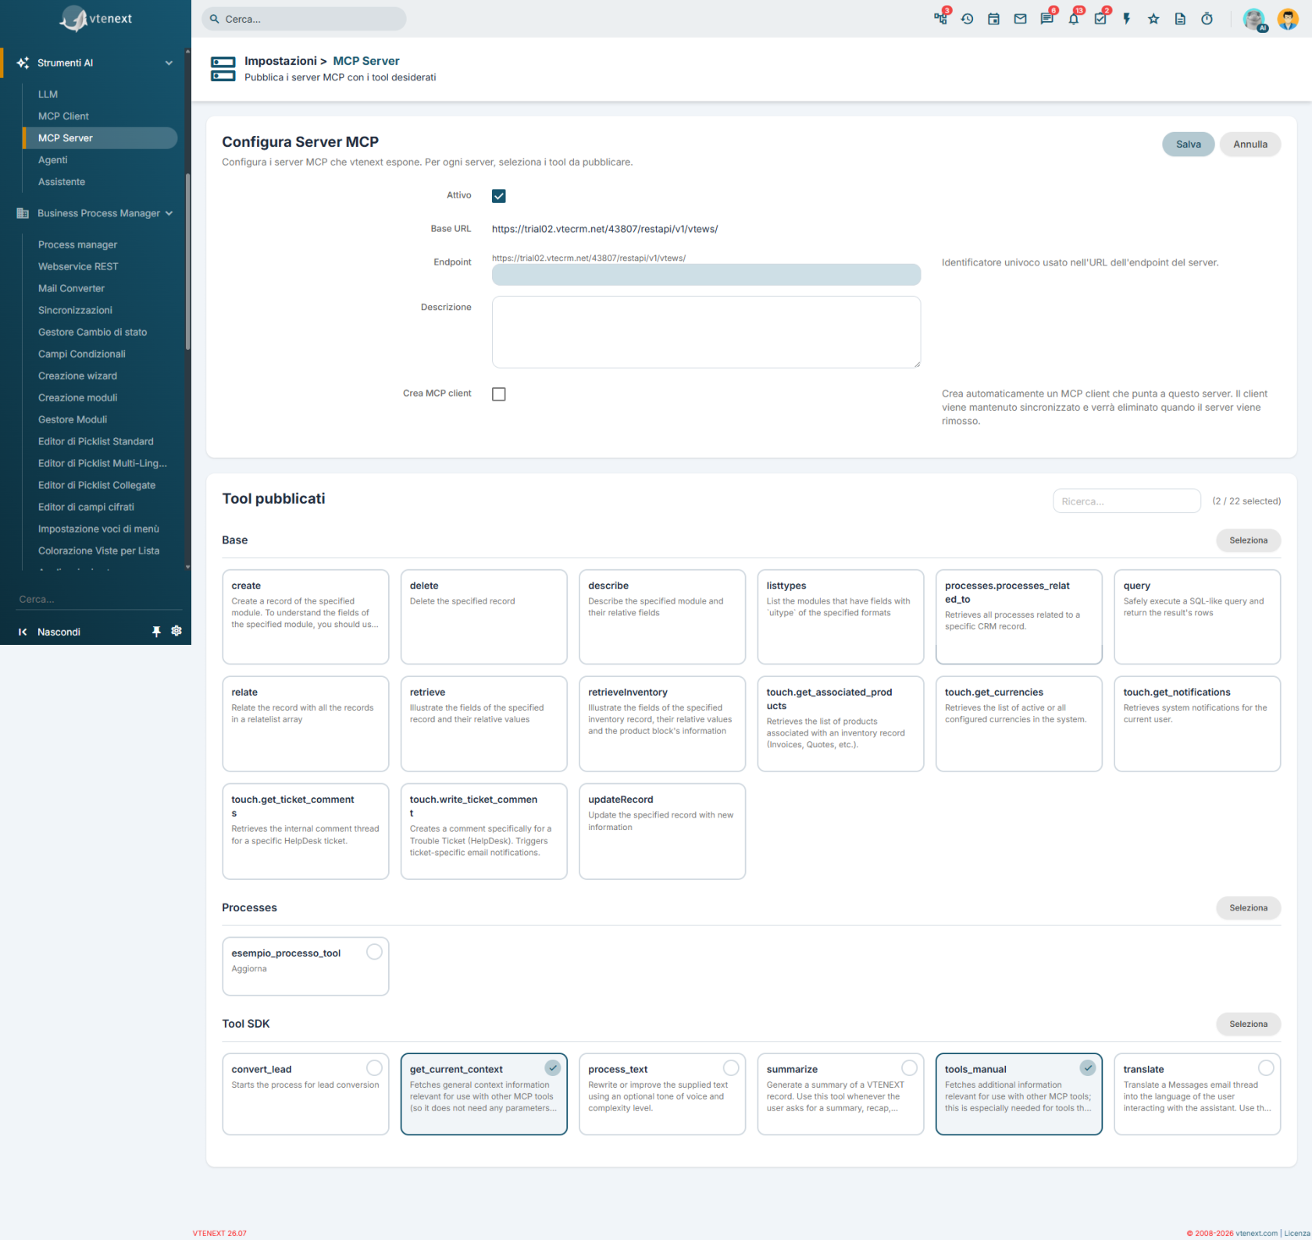Screen dimensions: 1312x1240
Task: Collapse the Business Process Manager section
Action: (169, 213)
